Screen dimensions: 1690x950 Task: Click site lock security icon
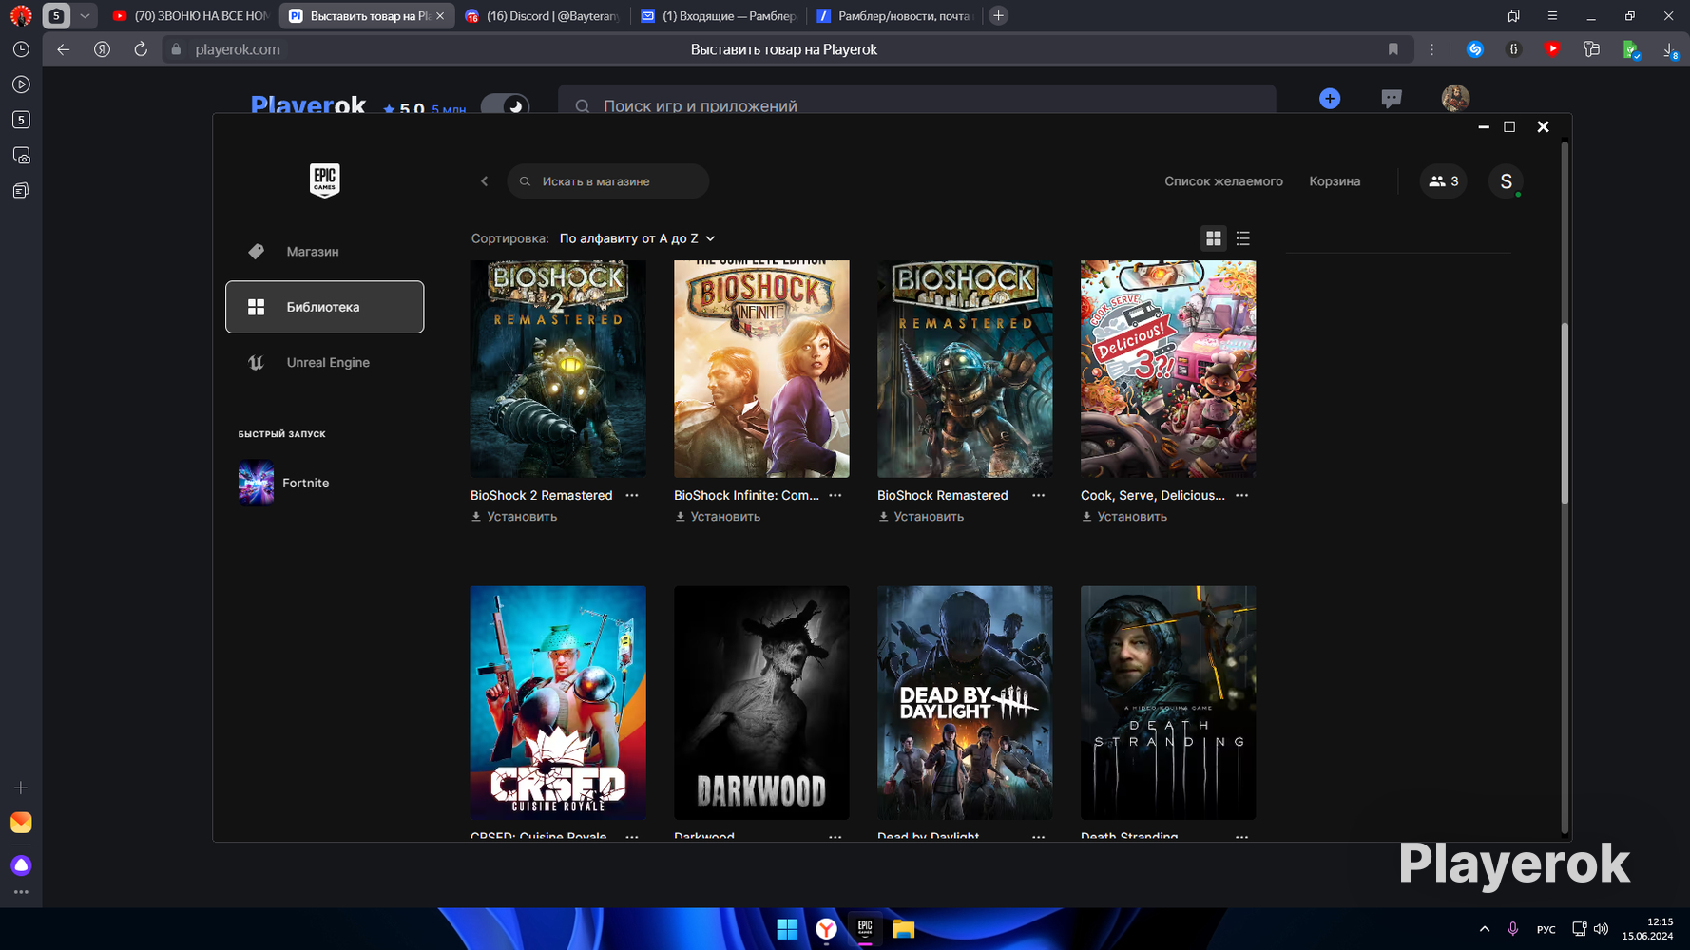176,49
